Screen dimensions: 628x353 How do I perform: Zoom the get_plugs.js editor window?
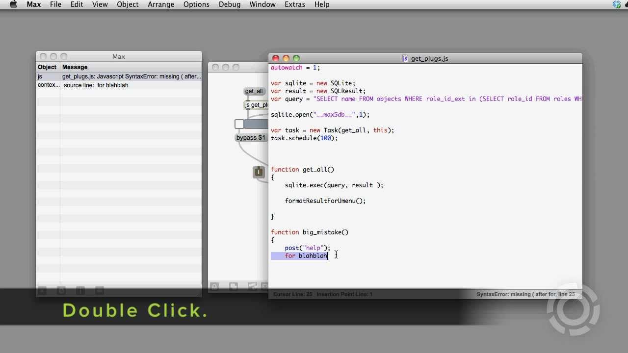[296, 58]
